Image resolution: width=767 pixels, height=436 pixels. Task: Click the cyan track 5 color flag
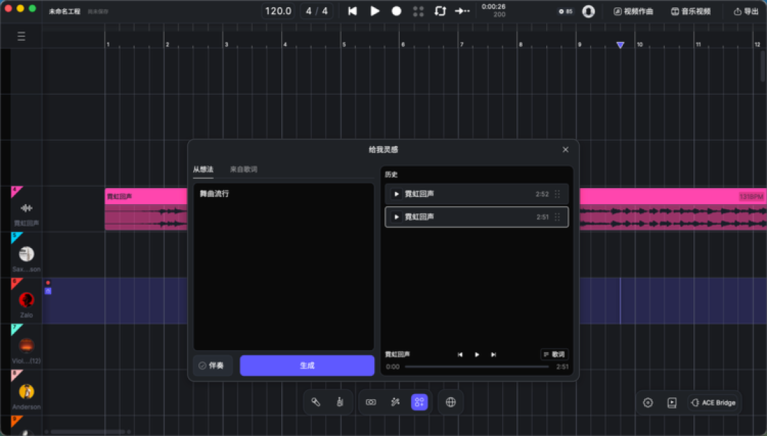(x=15, y=236)
